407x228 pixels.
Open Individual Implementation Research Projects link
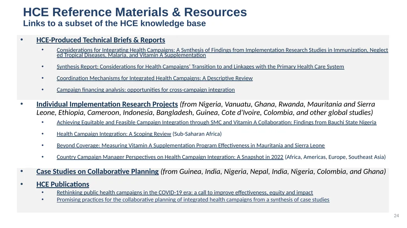pyautogui.click(x=107, y=104)
